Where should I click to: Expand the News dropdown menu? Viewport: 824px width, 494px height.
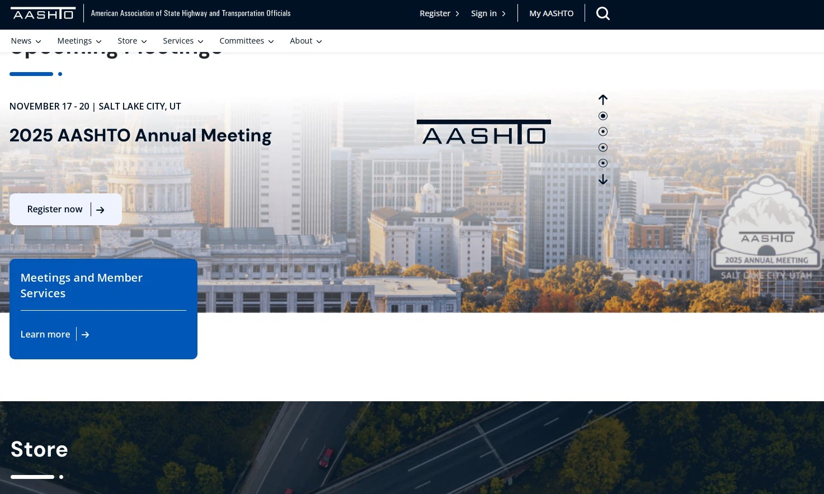[x=26, y=41]
